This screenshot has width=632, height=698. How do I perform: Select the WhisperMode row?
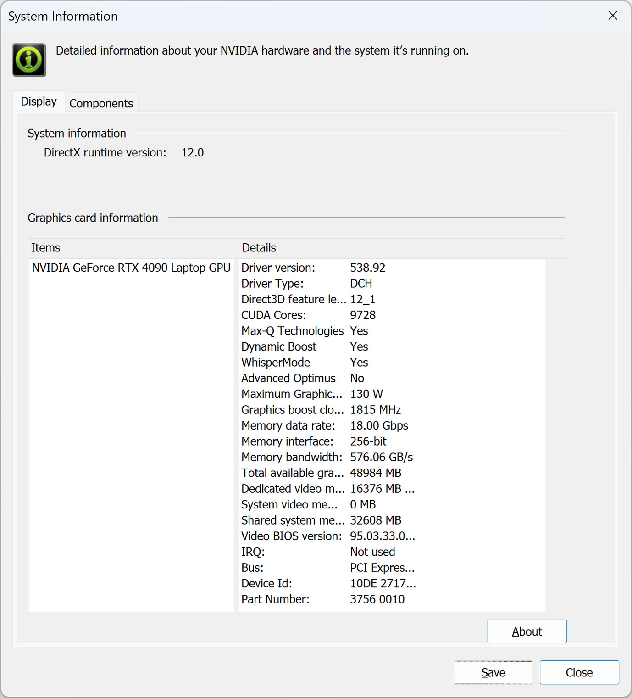click(x=392, y=363)
